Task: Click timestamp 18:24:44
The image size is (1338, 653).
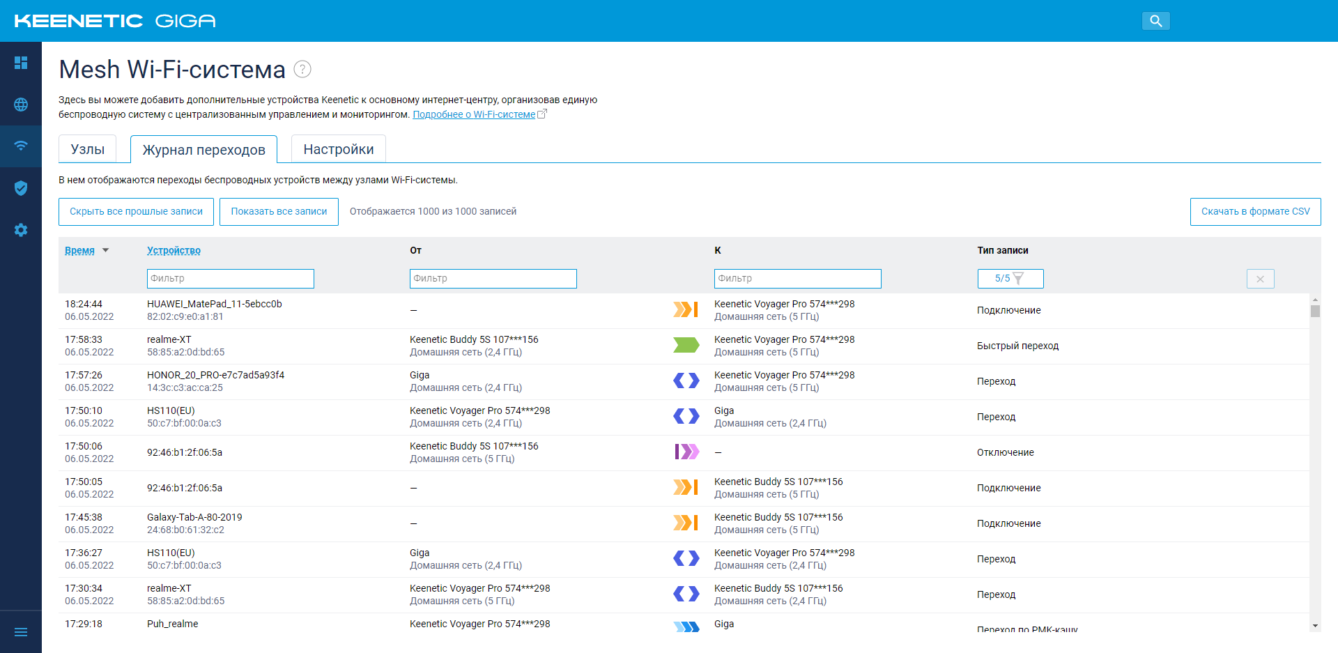Action: click(84, 304)
